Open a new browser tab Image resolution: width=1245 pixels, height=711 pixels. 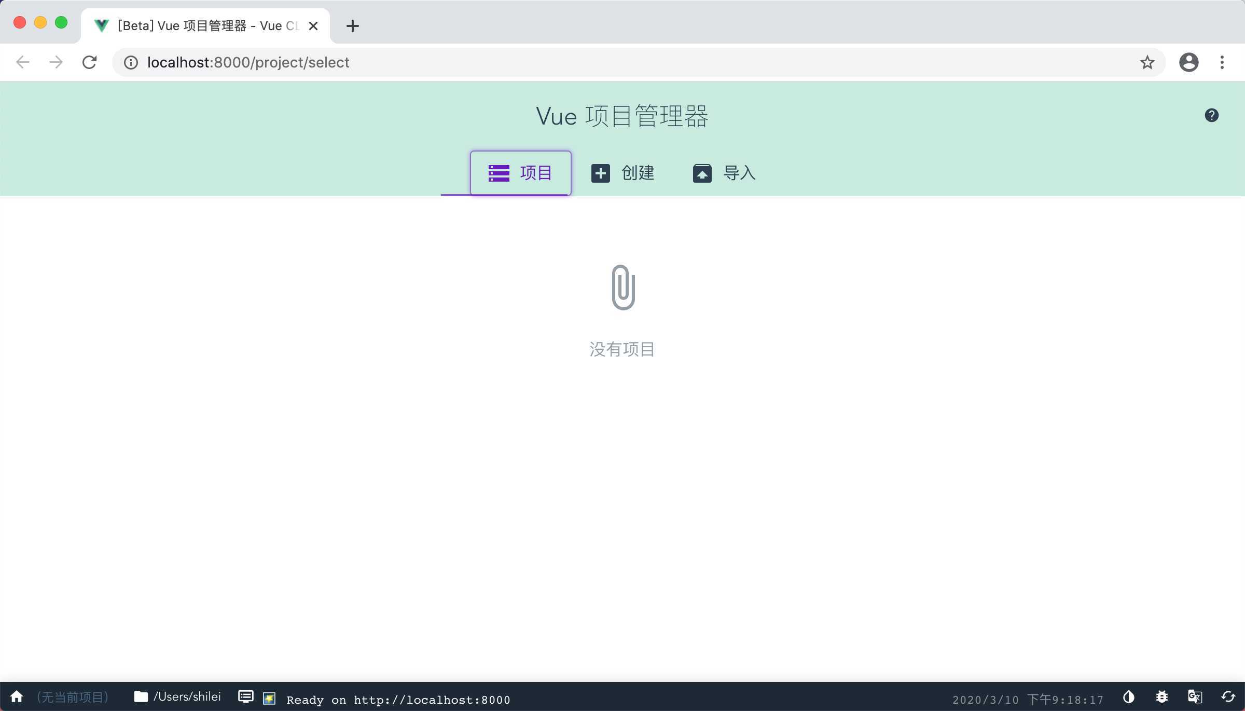click(353, 25)
